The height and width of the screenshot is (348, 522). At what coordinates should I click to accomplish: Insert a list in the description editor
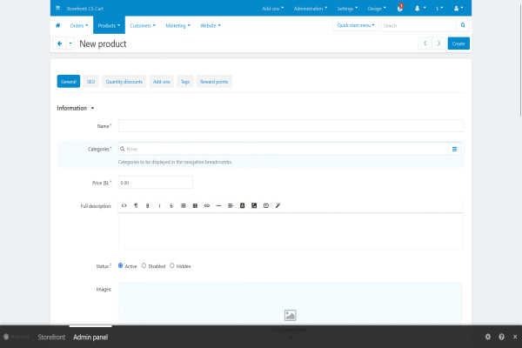[183, 206]
